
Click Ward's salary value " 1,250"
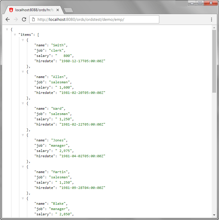point(64,119)
